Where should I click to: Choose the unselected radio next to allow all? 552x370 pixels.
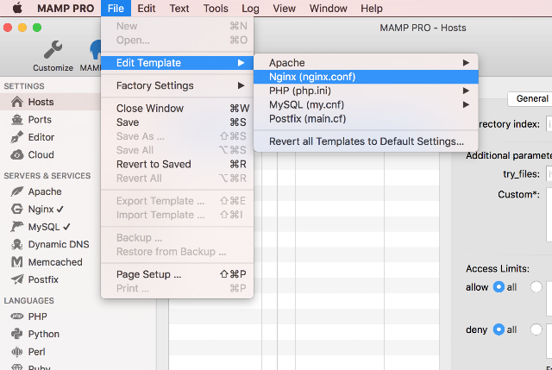(536, 287)
